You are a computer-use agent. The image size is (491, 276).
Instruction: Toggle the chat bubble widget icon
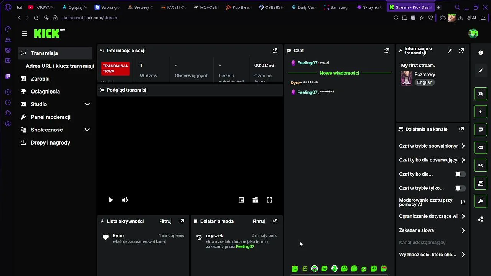point(481,148)
